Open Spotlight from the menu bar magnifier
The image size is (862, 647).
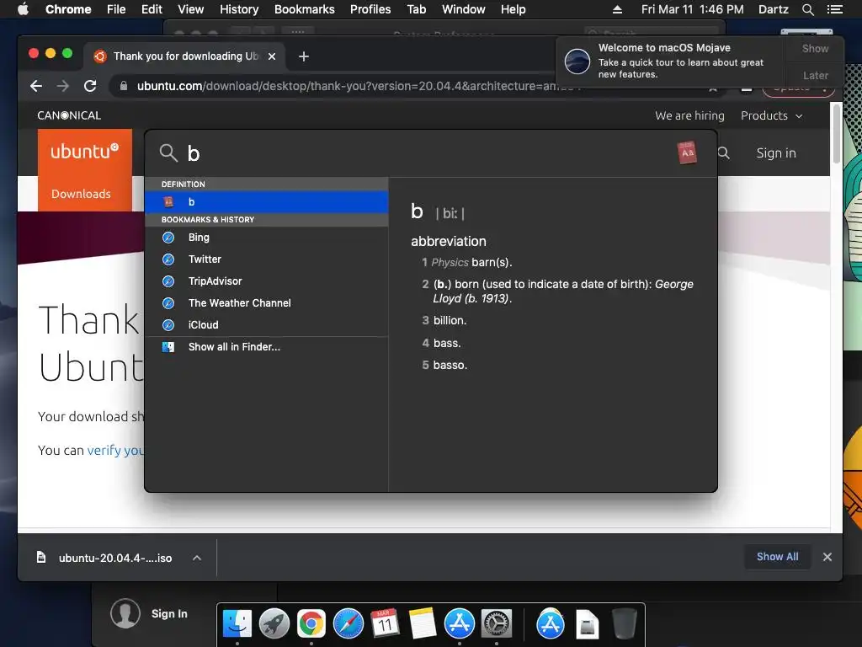pos(807,9)
